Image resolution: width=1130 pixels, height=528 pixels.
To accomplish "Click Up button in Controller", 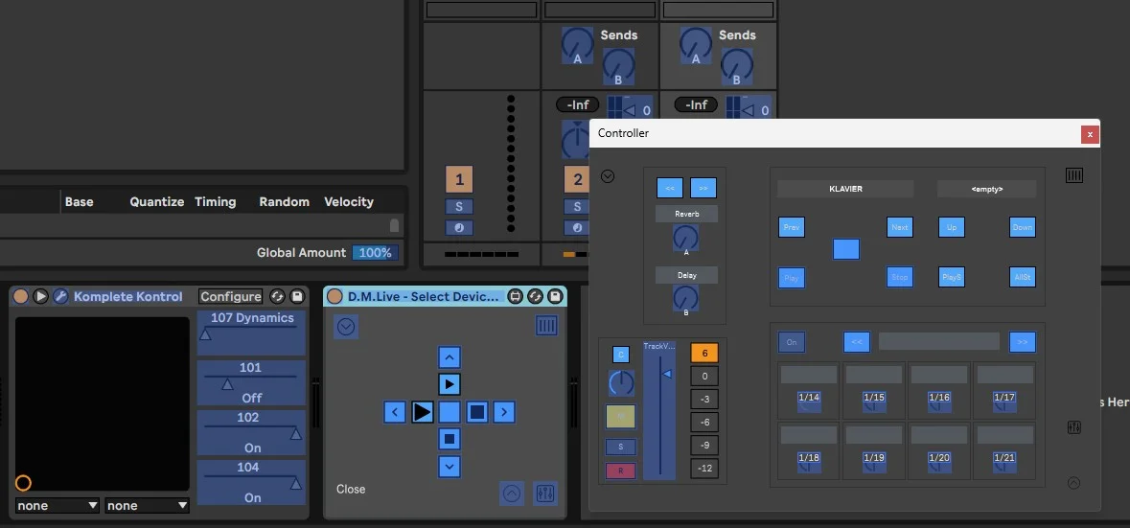I will point(952,227).
